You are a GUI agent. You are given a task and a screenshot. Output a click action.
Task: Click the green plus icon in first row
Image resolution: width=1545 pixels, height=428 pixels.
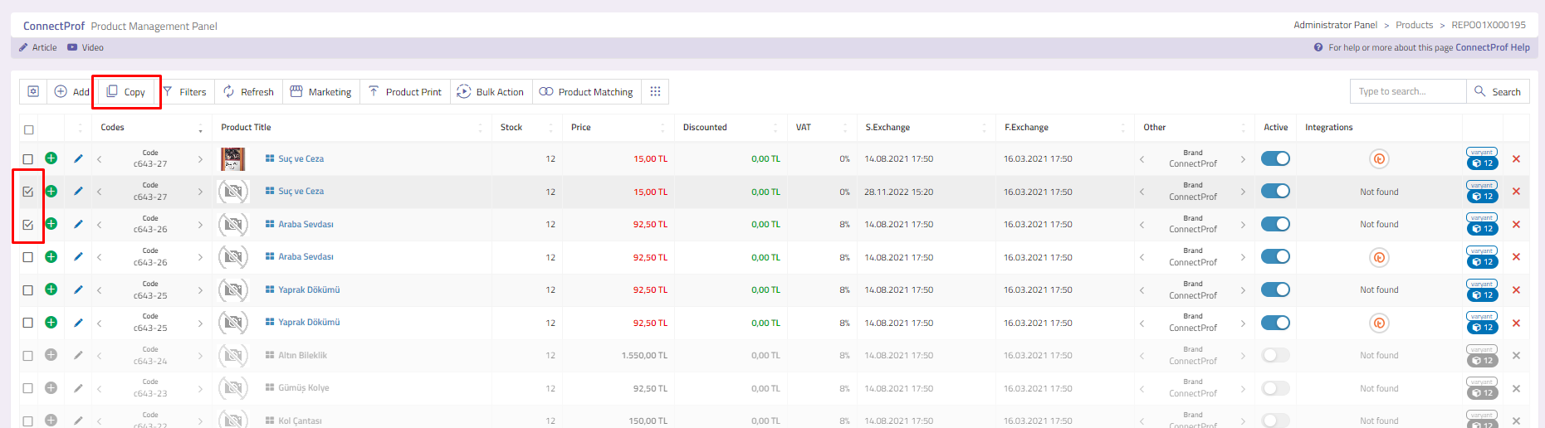(51, 158)
